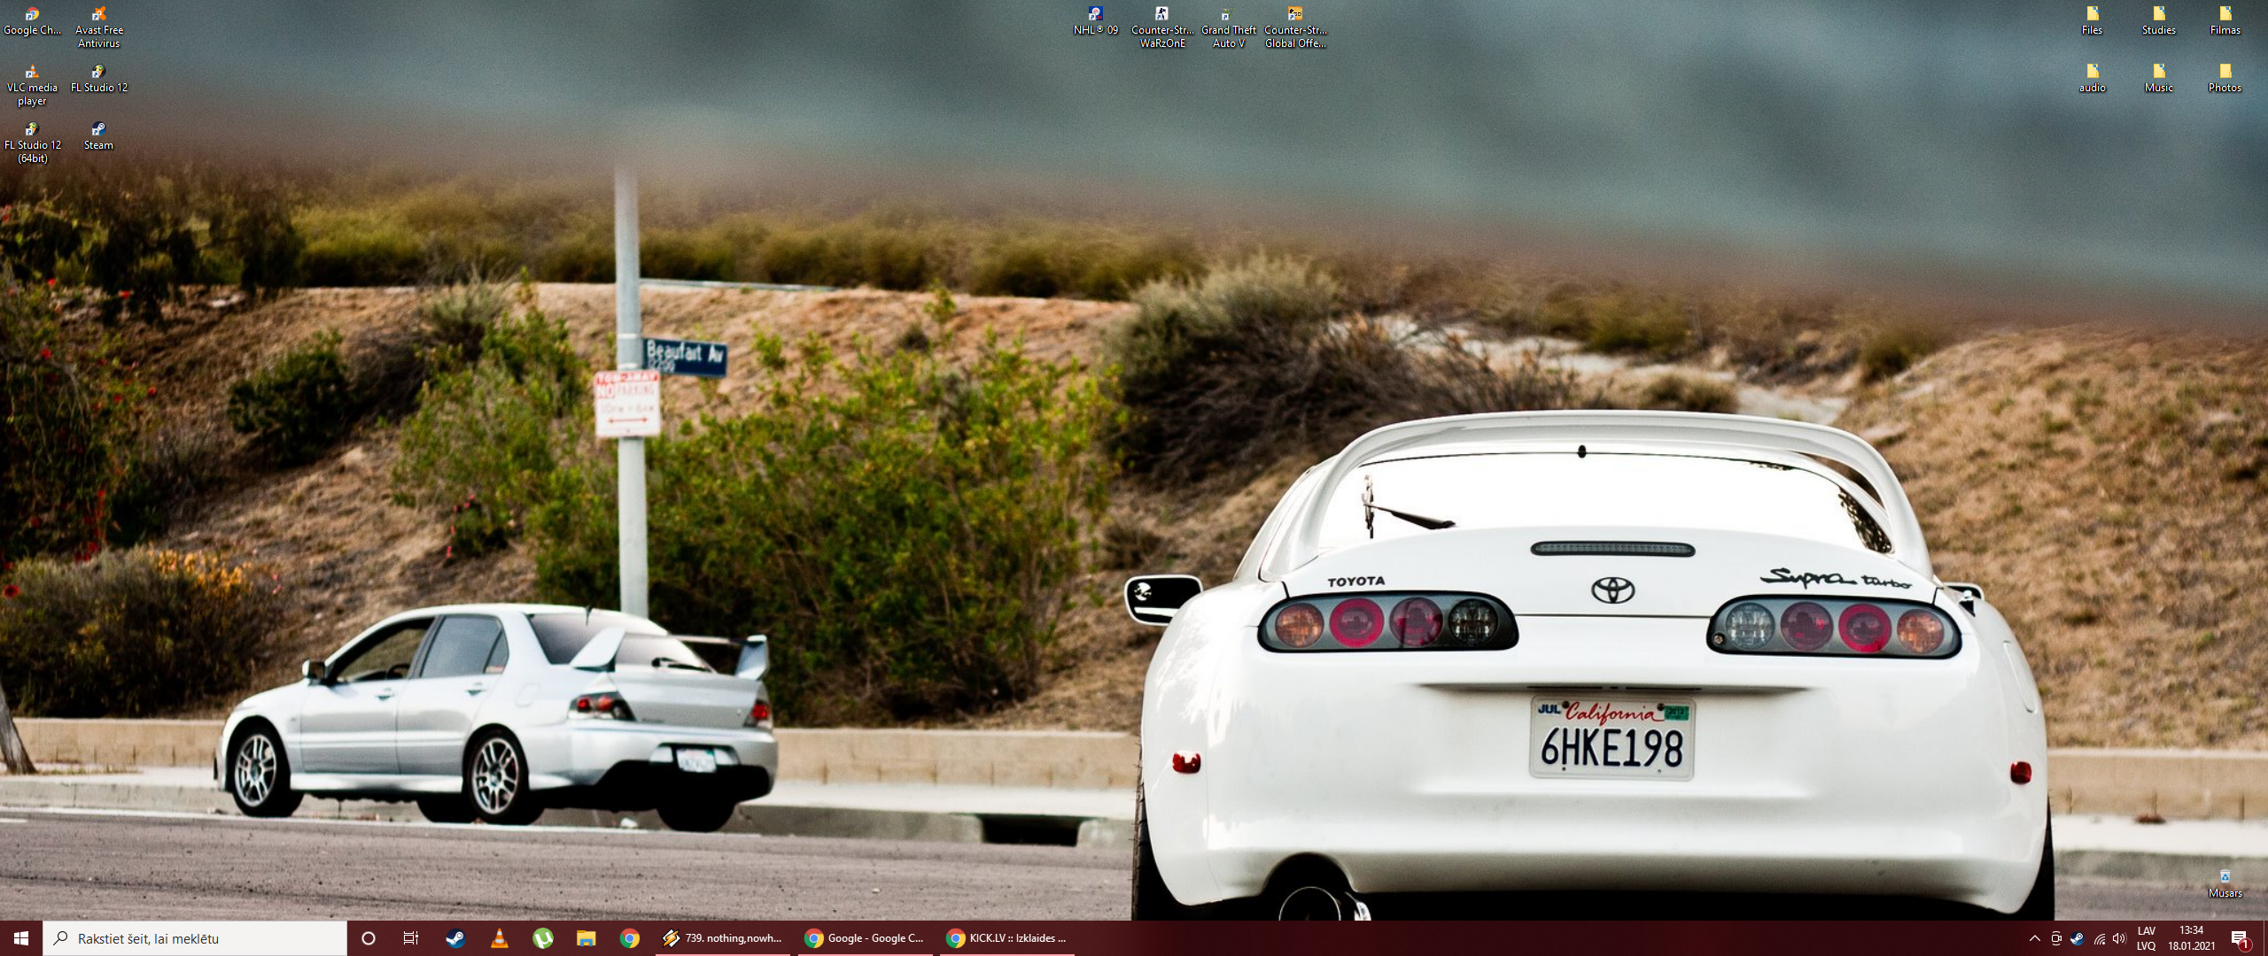2268x956 pixels.
Task: Select the audio desktop folder
Action: click(x=2092, y=79)
